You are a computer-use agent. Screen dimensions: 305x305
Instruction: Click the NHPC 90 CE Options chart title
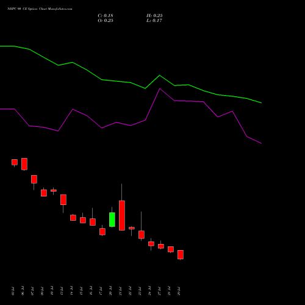pyautogui.click(x=40, y=9)
